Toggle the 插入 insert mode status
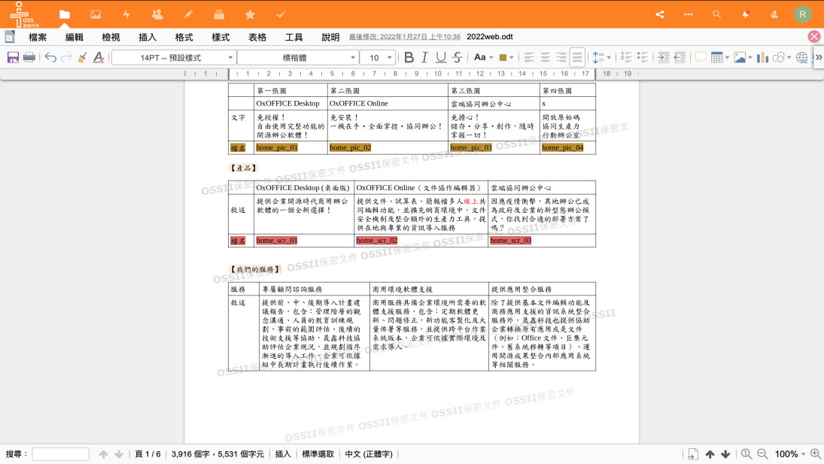The image size is (824, 464). [x=283, y=454]
